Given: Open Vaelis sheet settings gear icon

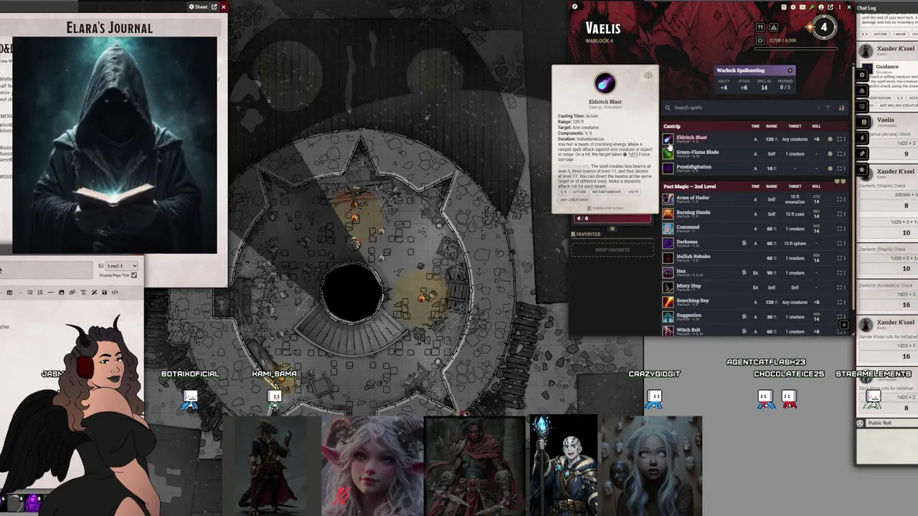Looking at the screenshot, I should point(793,7).
